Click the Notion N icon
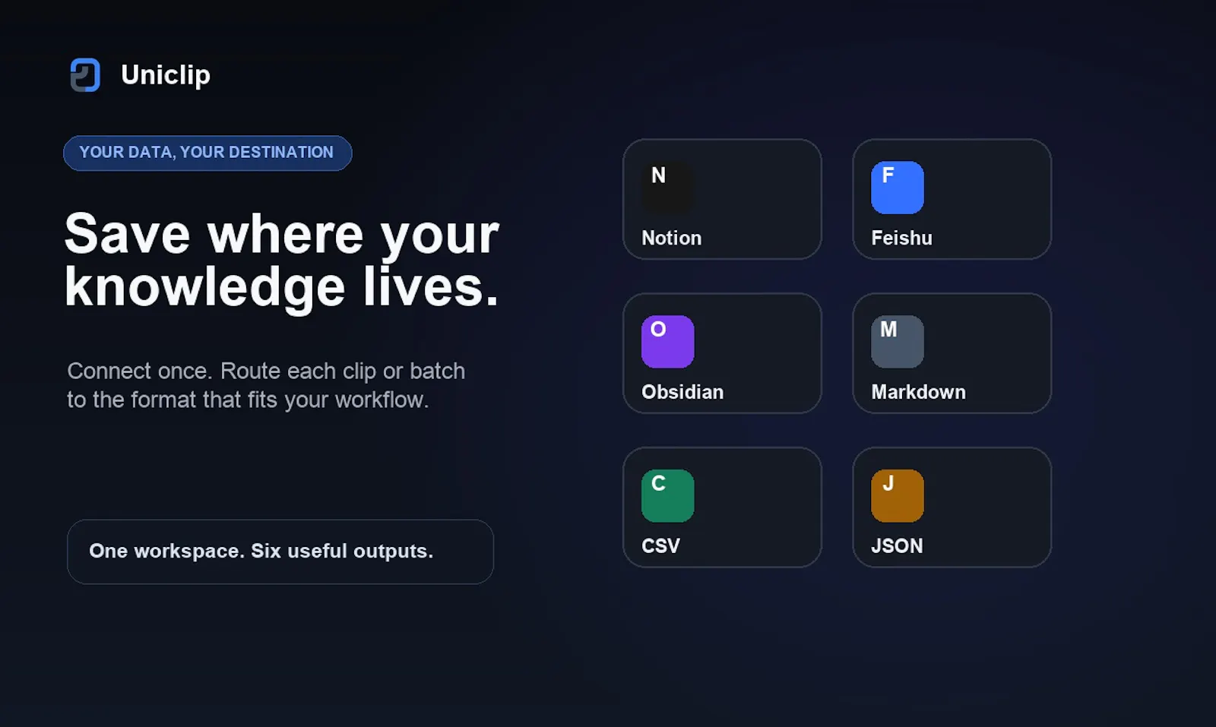Image resolution: width=1216 pixels, height=727 pixels. (667, 188)
